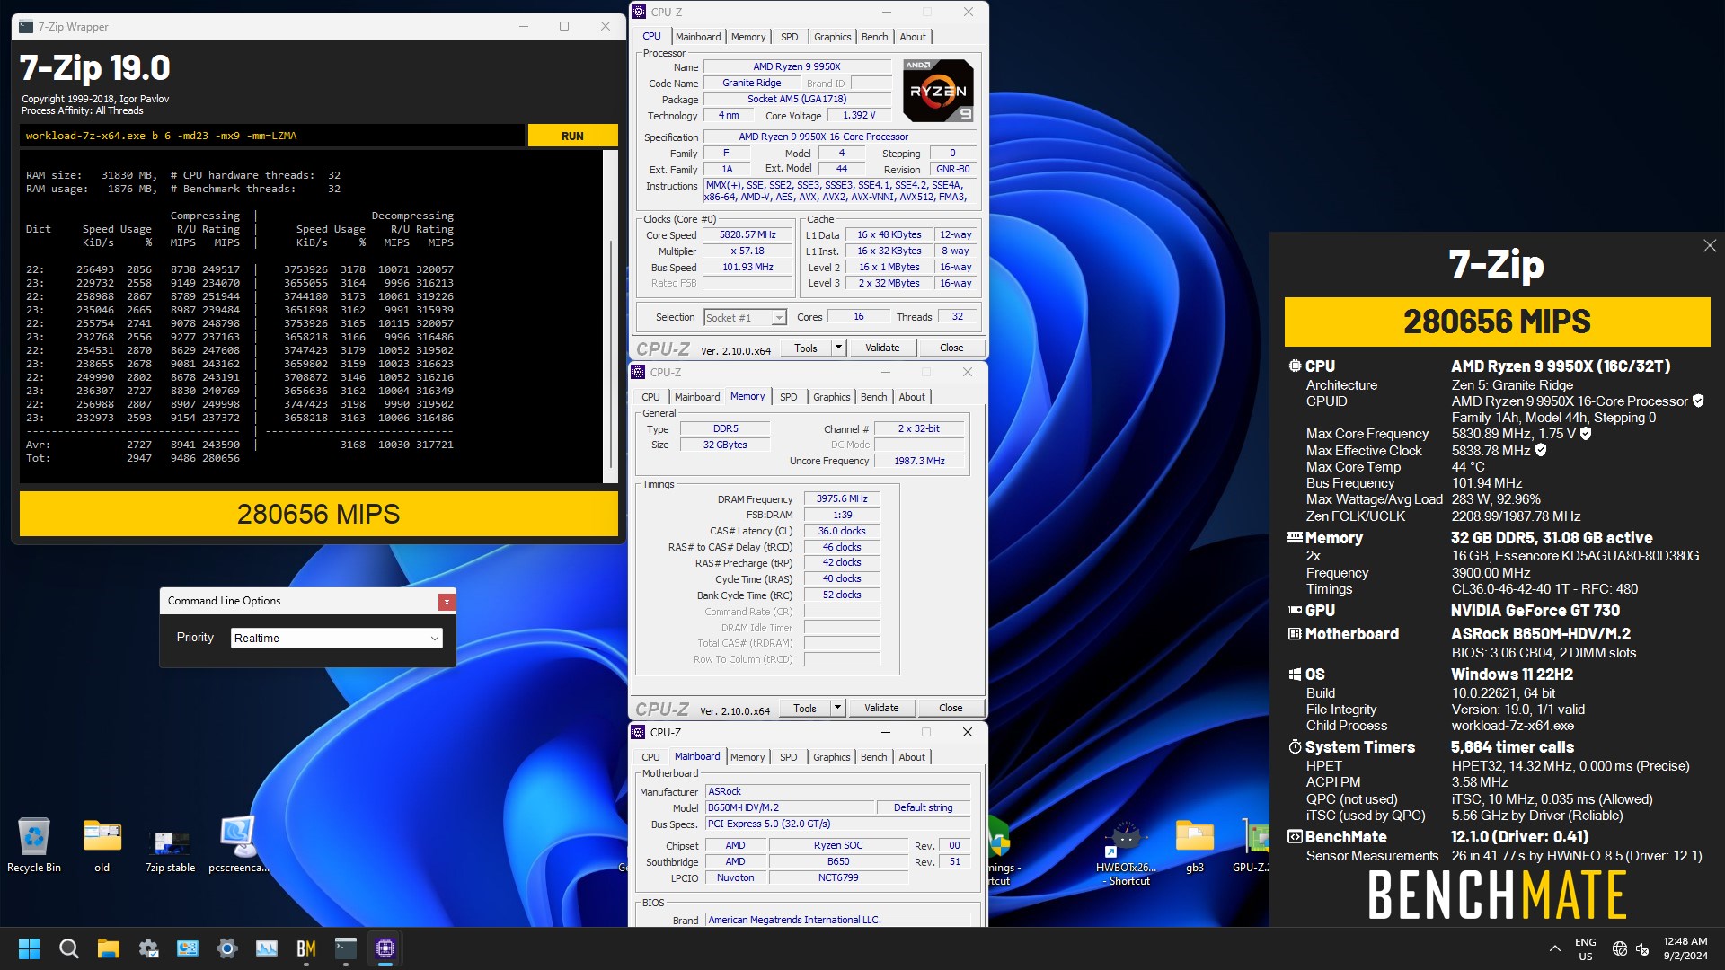Click the yellow RUN button in 7-Zip Wrapper
This screenshot has height=970, width=1725.
[572, 136]
